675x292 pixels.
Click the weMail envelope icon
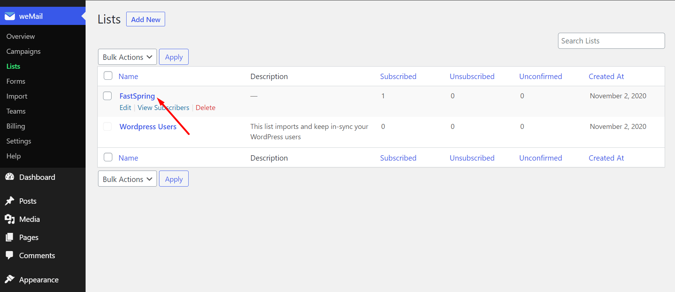10,16
